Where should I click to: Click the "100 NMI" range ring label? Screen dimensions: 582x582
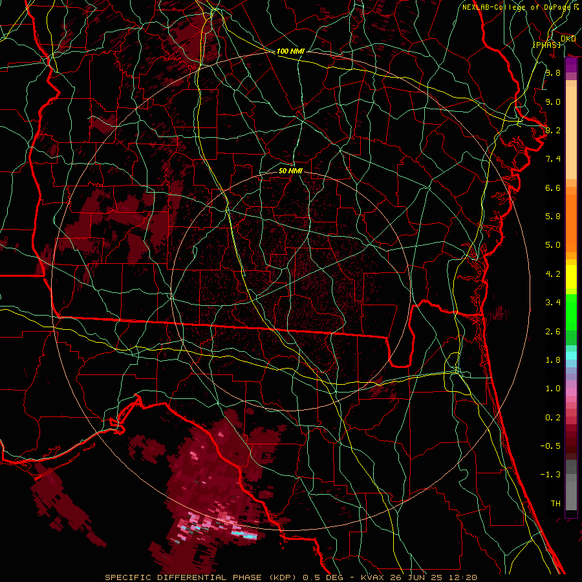pyautogui.click(x=290, y=51)
